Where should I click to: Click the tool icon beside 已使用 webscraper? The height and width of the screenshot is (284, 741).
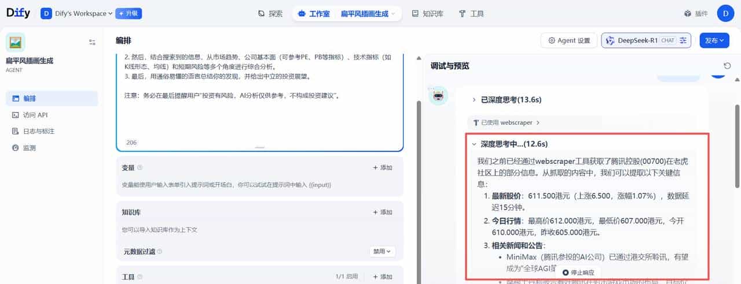tap(476, 122)
